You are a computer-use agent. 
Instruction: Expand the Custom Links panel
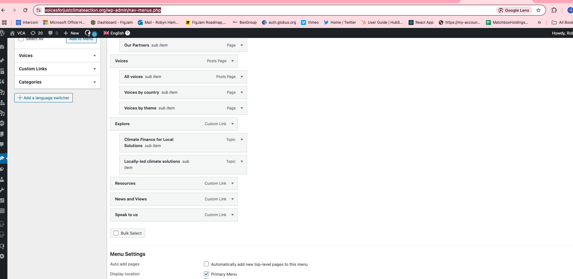94,69
